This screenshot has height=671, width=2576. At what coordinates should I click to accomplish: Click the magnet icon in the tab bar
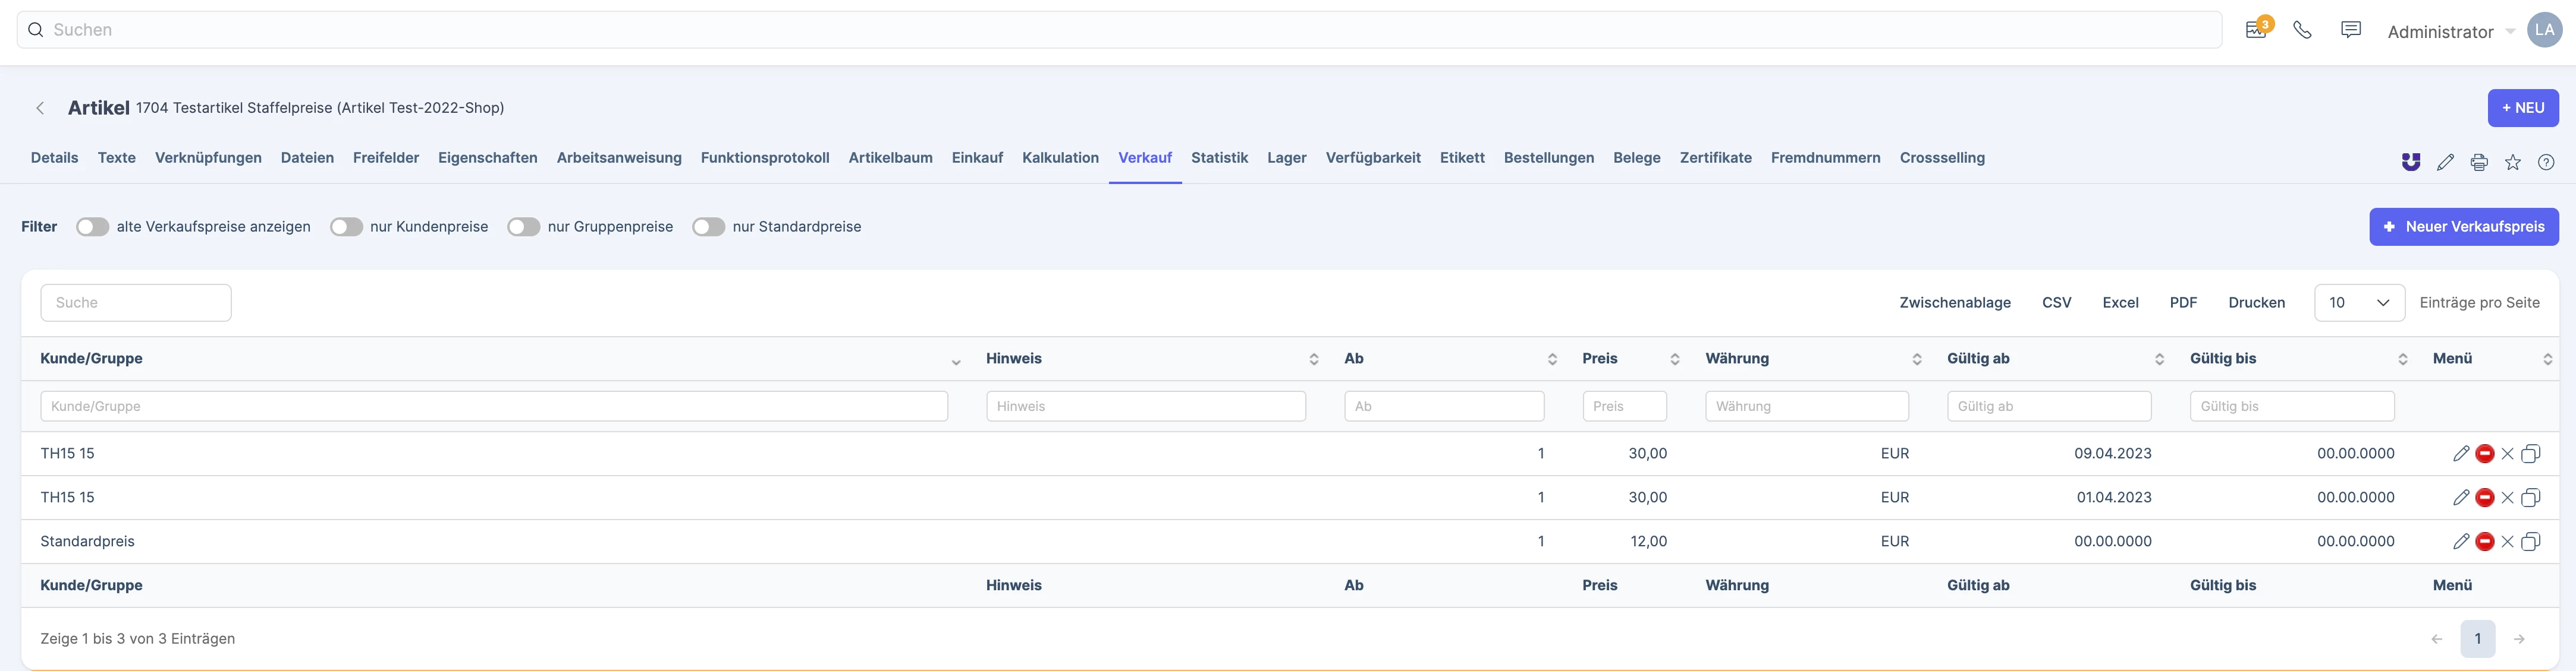[x=2411, y=162]
